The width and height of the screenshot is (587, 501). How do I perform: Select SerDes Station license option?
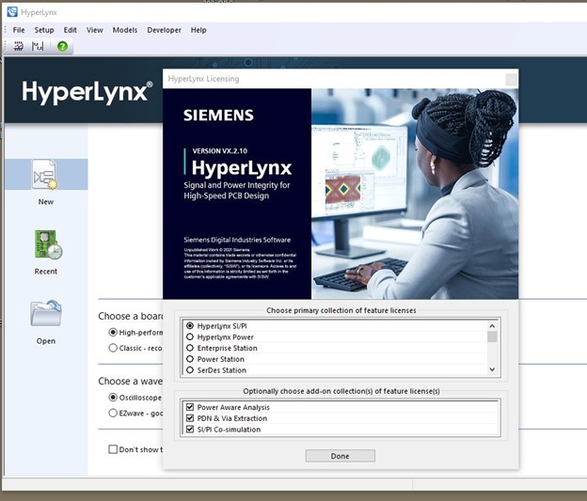(x=190, y=370)
